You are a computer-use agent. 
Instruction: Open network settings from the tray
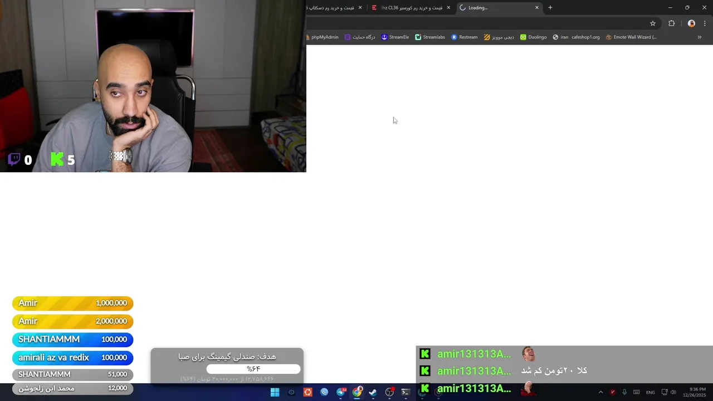[665, 392]
